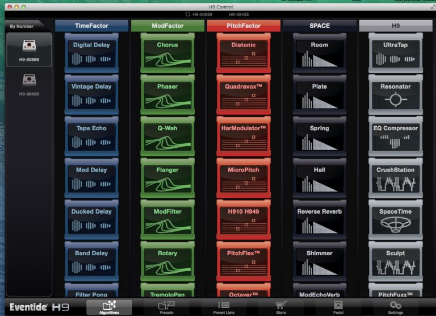Click the Eventide H9 logo
The width and height of the screenshot is (436, 316).
pyautogui.click(x=40, y=307)
